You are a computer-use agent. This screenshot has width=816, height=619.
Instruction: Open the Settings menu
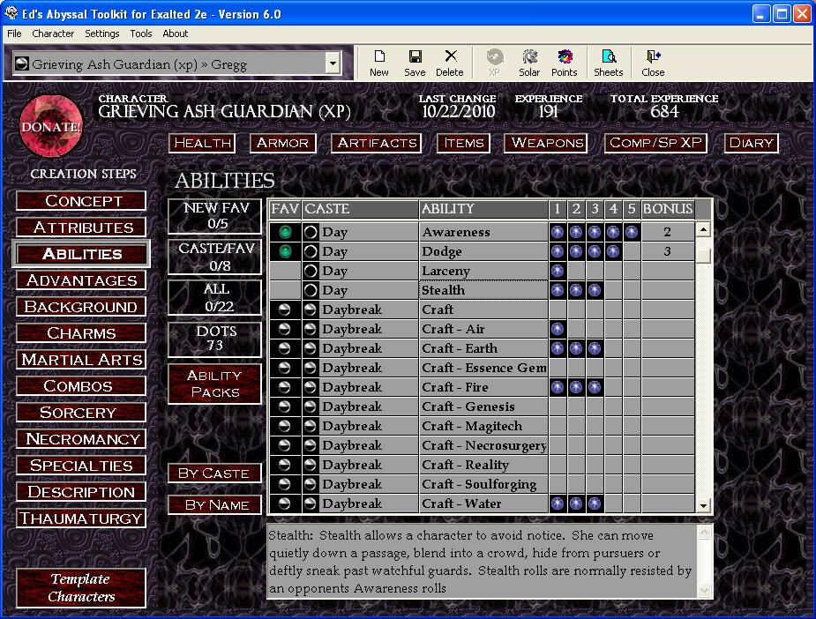pos(102,34)
